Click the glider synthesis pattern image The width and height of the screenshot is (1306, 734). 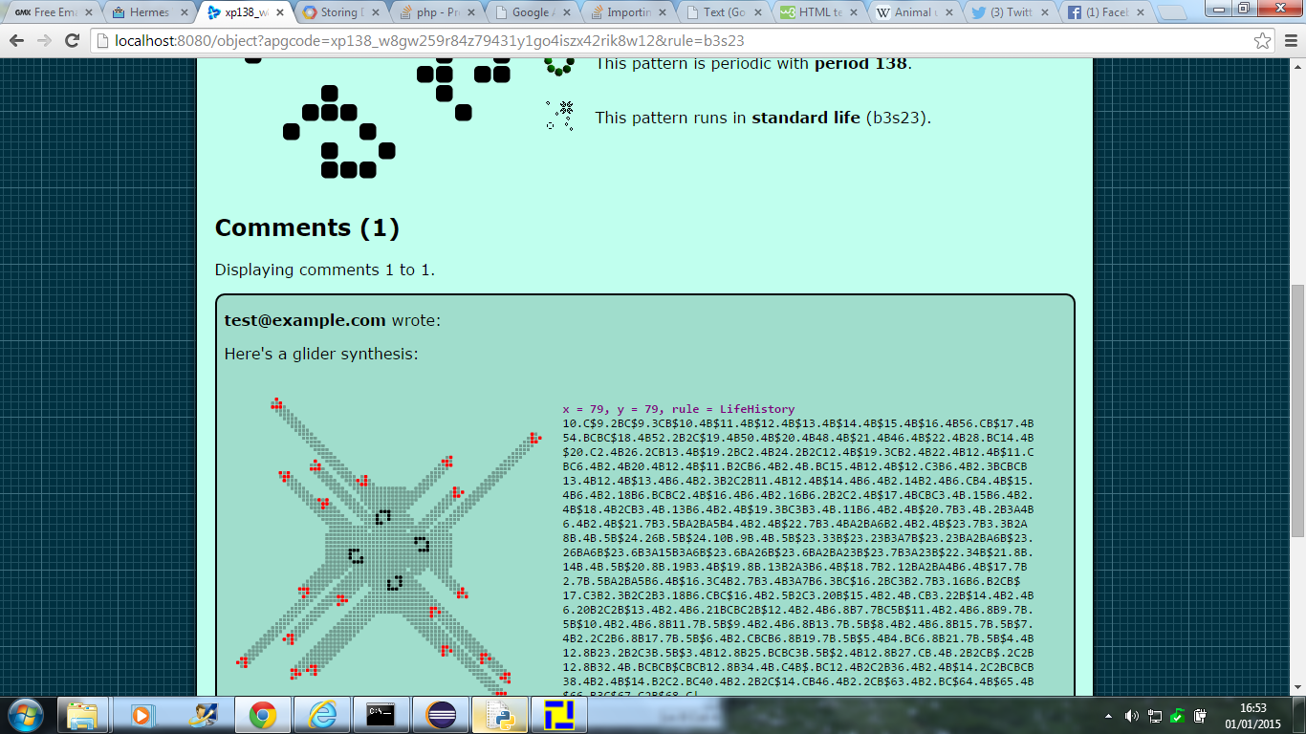[390, 548]
